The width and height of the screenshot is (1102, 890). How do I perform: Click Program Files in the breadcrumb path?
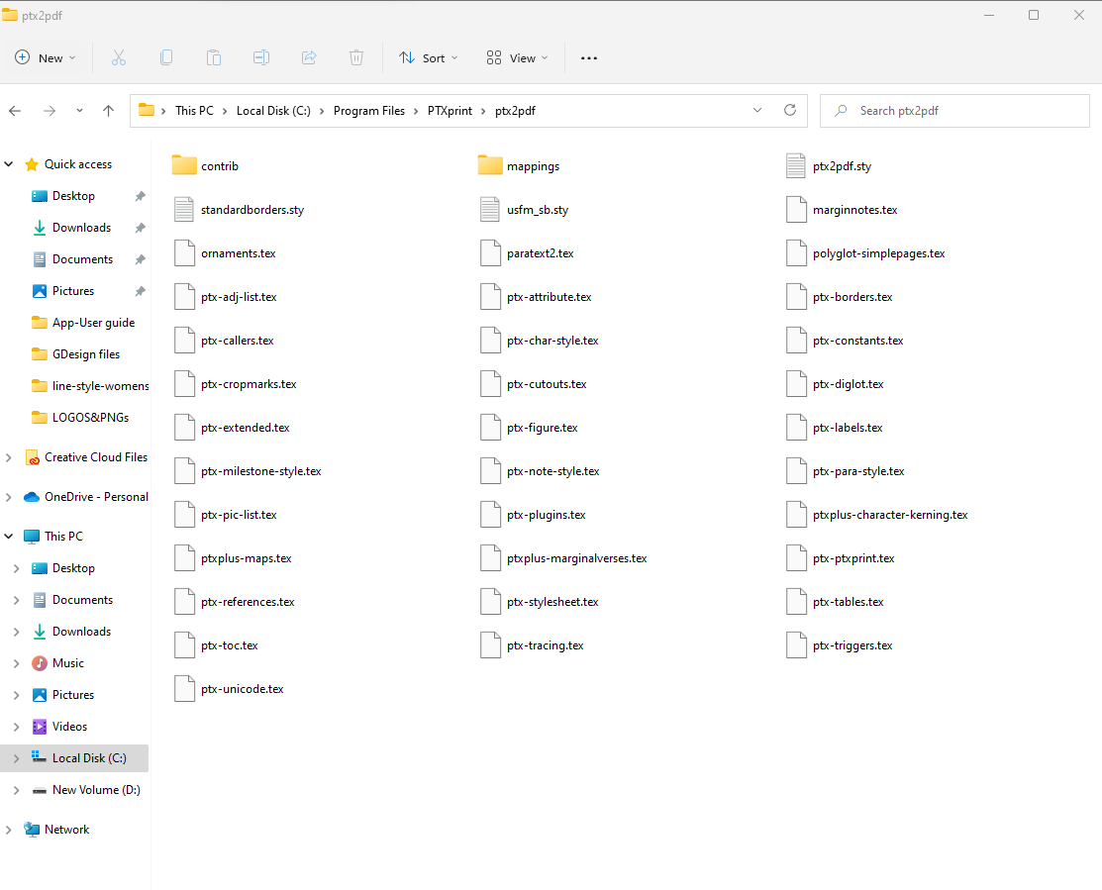point(369,110)
